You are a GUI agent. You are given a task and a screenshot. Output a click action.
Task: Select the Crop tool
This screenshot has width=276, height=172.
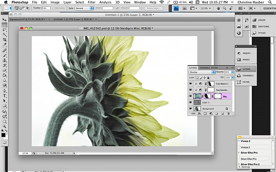4,40
